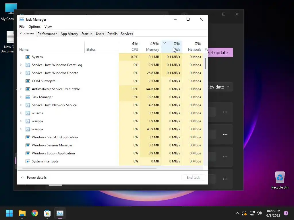Viewport: 294px width, 220px height.
Task: Open the View menu
Action: [x=48, y=27]
